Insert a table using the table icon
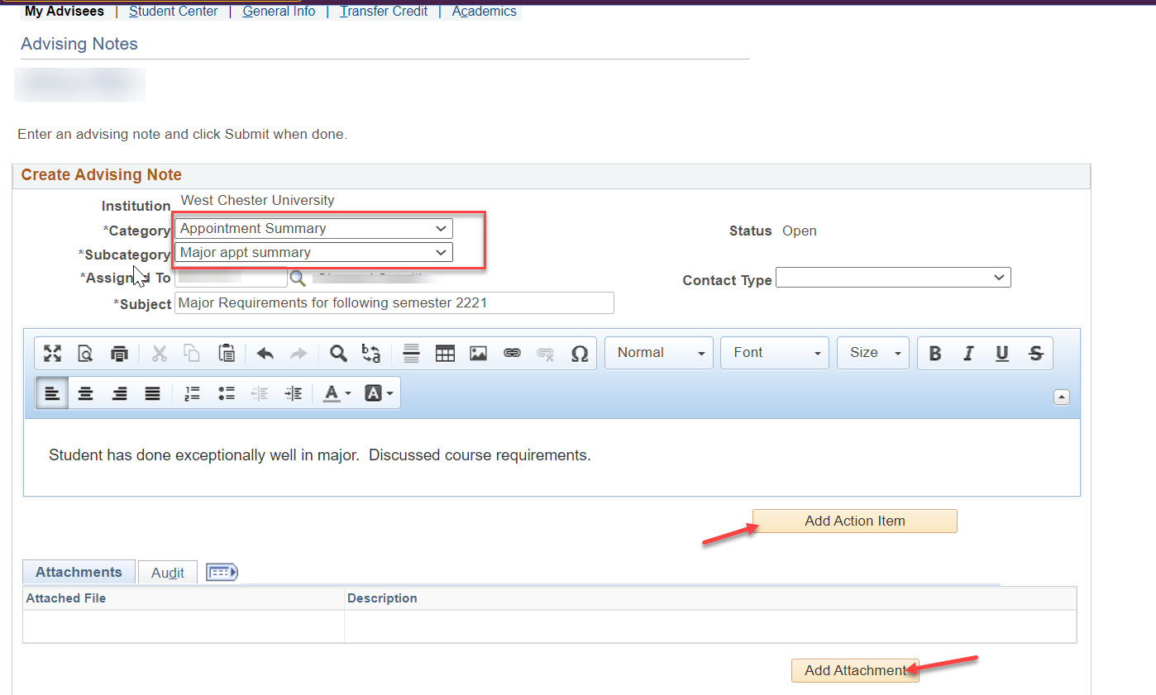 pos(445,354)
